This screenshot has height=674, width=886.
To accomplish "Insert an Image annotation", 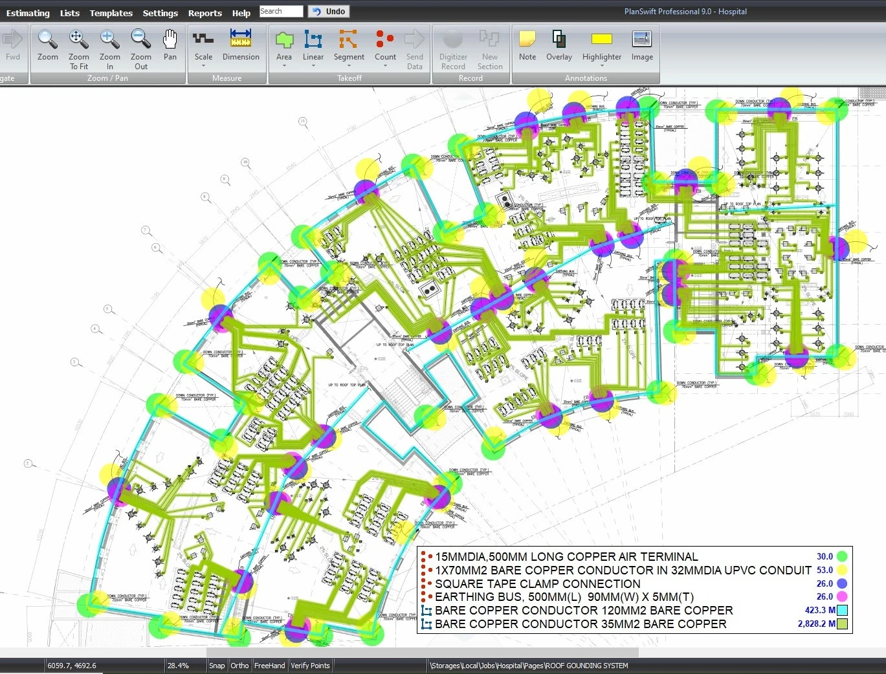I will tap(642, 46).
